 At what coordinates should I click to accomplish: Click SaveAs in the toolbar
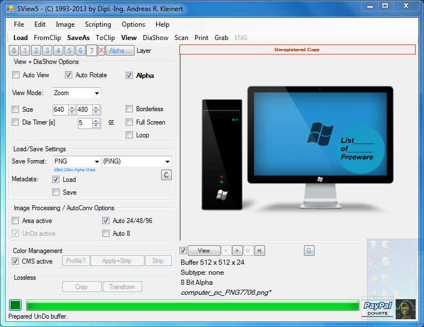pyautogui.click(x=78, y=38)
